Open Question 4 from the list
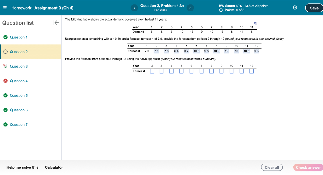 (x=19, y=81)
